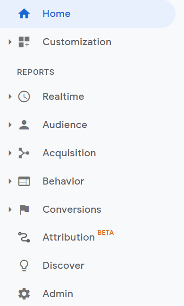Expand the Conversions reports arrow
This screenshot has width=184, height=306.
pos(10,209)
